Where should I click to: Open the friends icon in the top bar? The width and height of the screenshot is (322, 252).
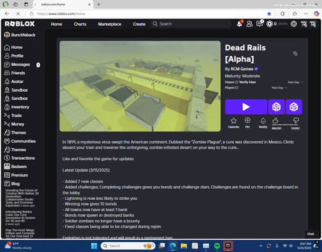click(249, 24)
